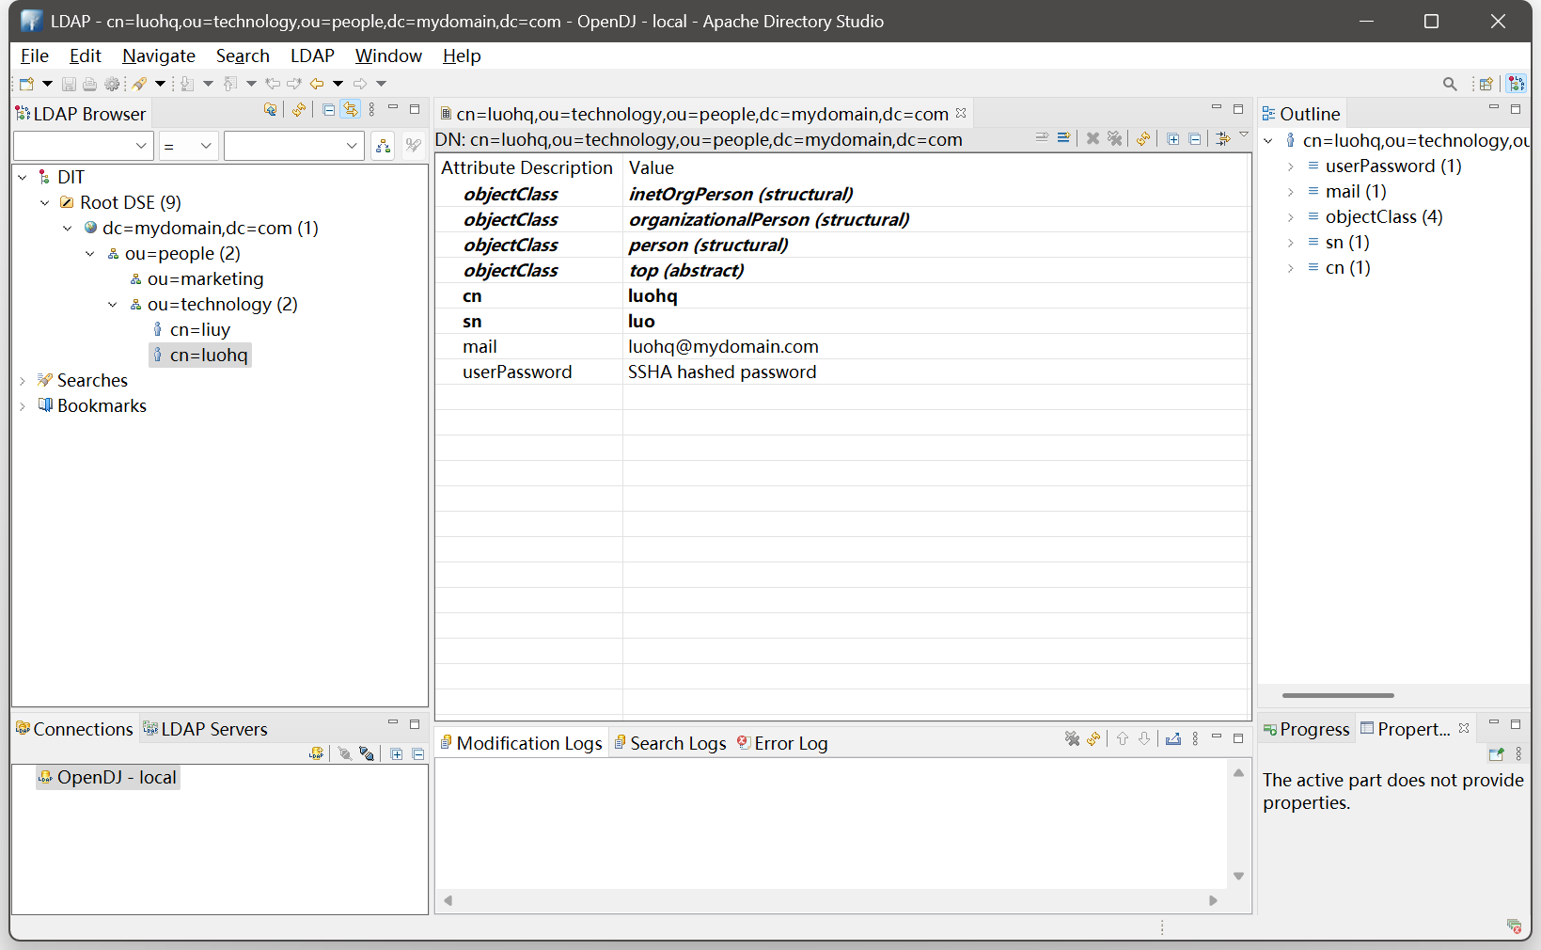The width and height of the screenshot is (1541, 950).
Task: Collapse the ou=technology node
Action: (112, 304)
